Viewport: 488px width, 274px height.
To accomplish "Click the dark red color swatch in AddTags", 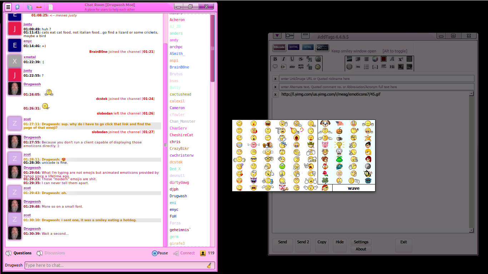I will point(384,59).
